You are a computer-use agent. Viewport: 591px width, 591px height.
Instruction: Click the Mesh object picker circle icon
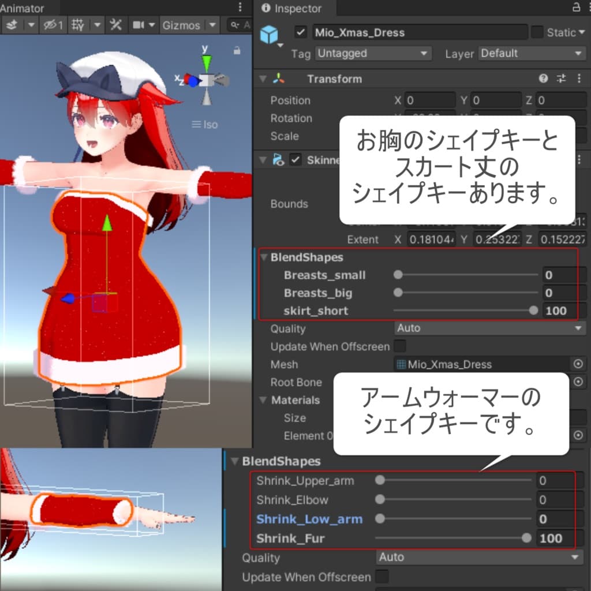coord(579,364)
